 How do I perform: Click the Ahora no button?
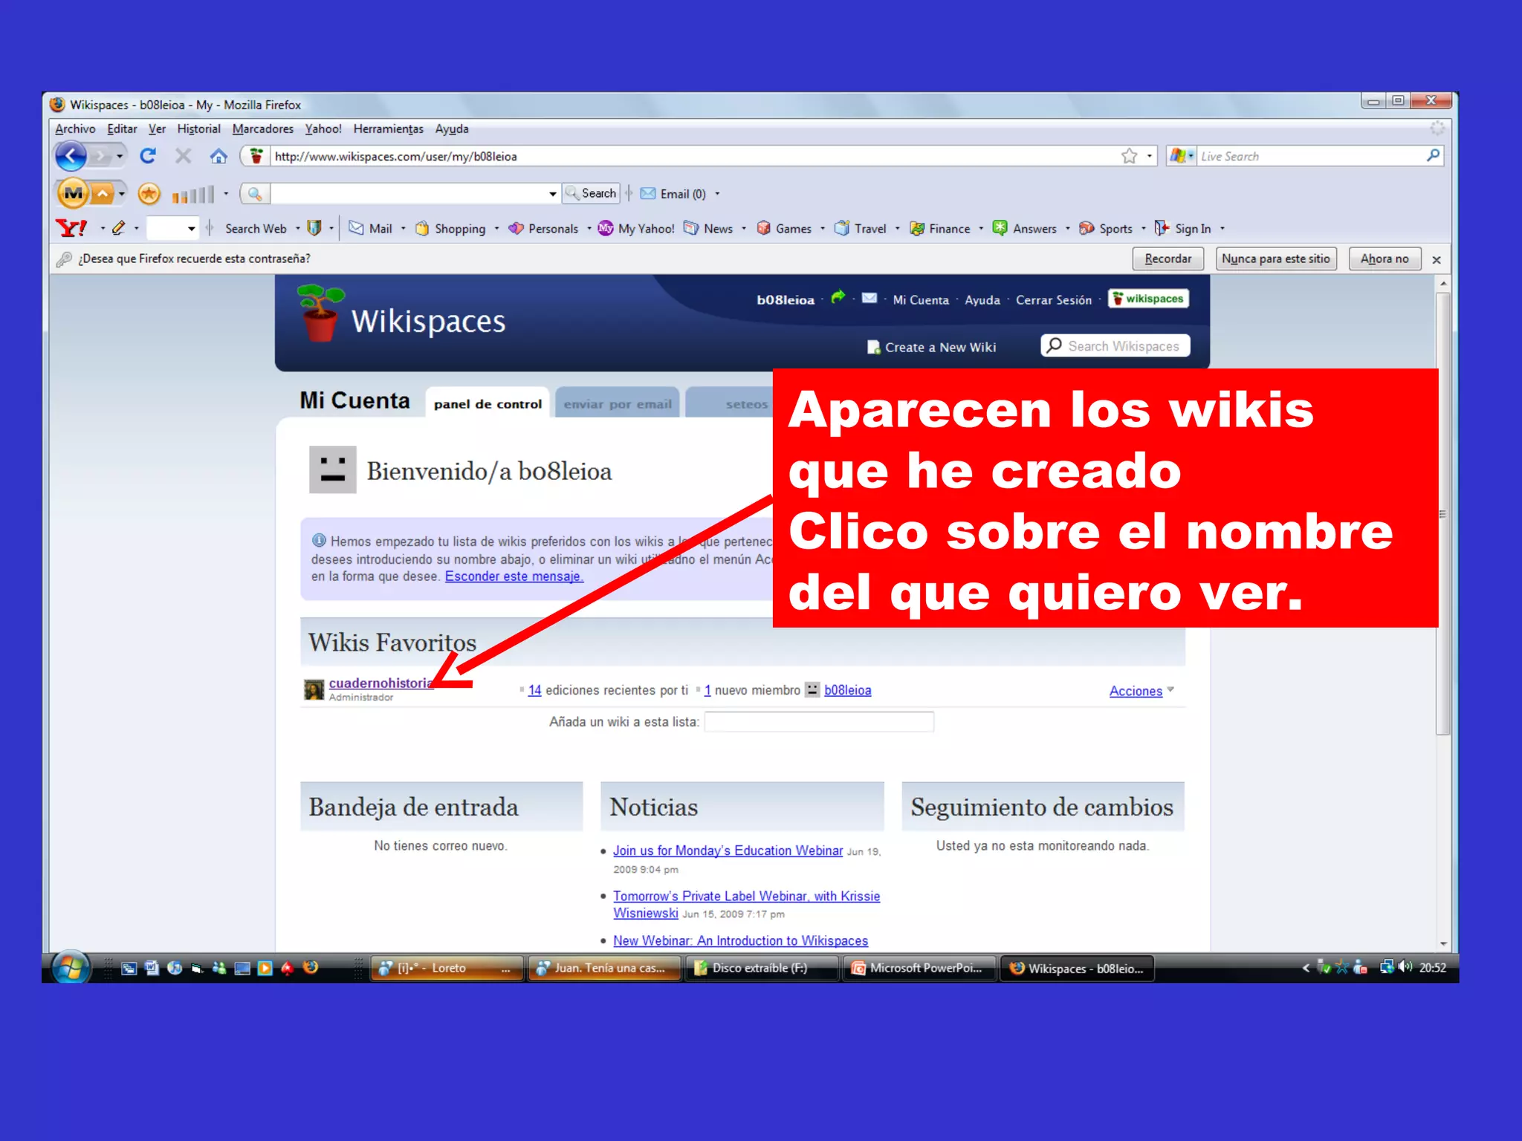pyautogui.click(x=1385, y=259)
